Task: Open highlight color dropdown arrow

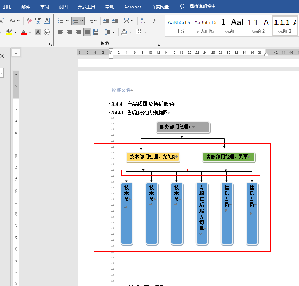Action: [x=15, y=32]
